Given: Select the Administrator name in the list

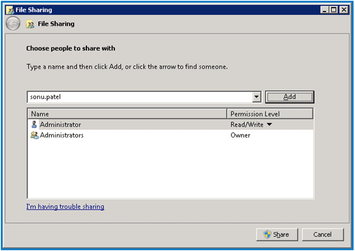Looking at the screenshot, I should (60, 125).
